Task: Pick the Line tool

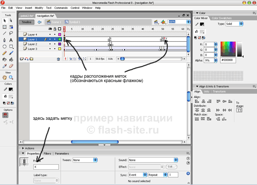Action: click(x=4, y=33)
